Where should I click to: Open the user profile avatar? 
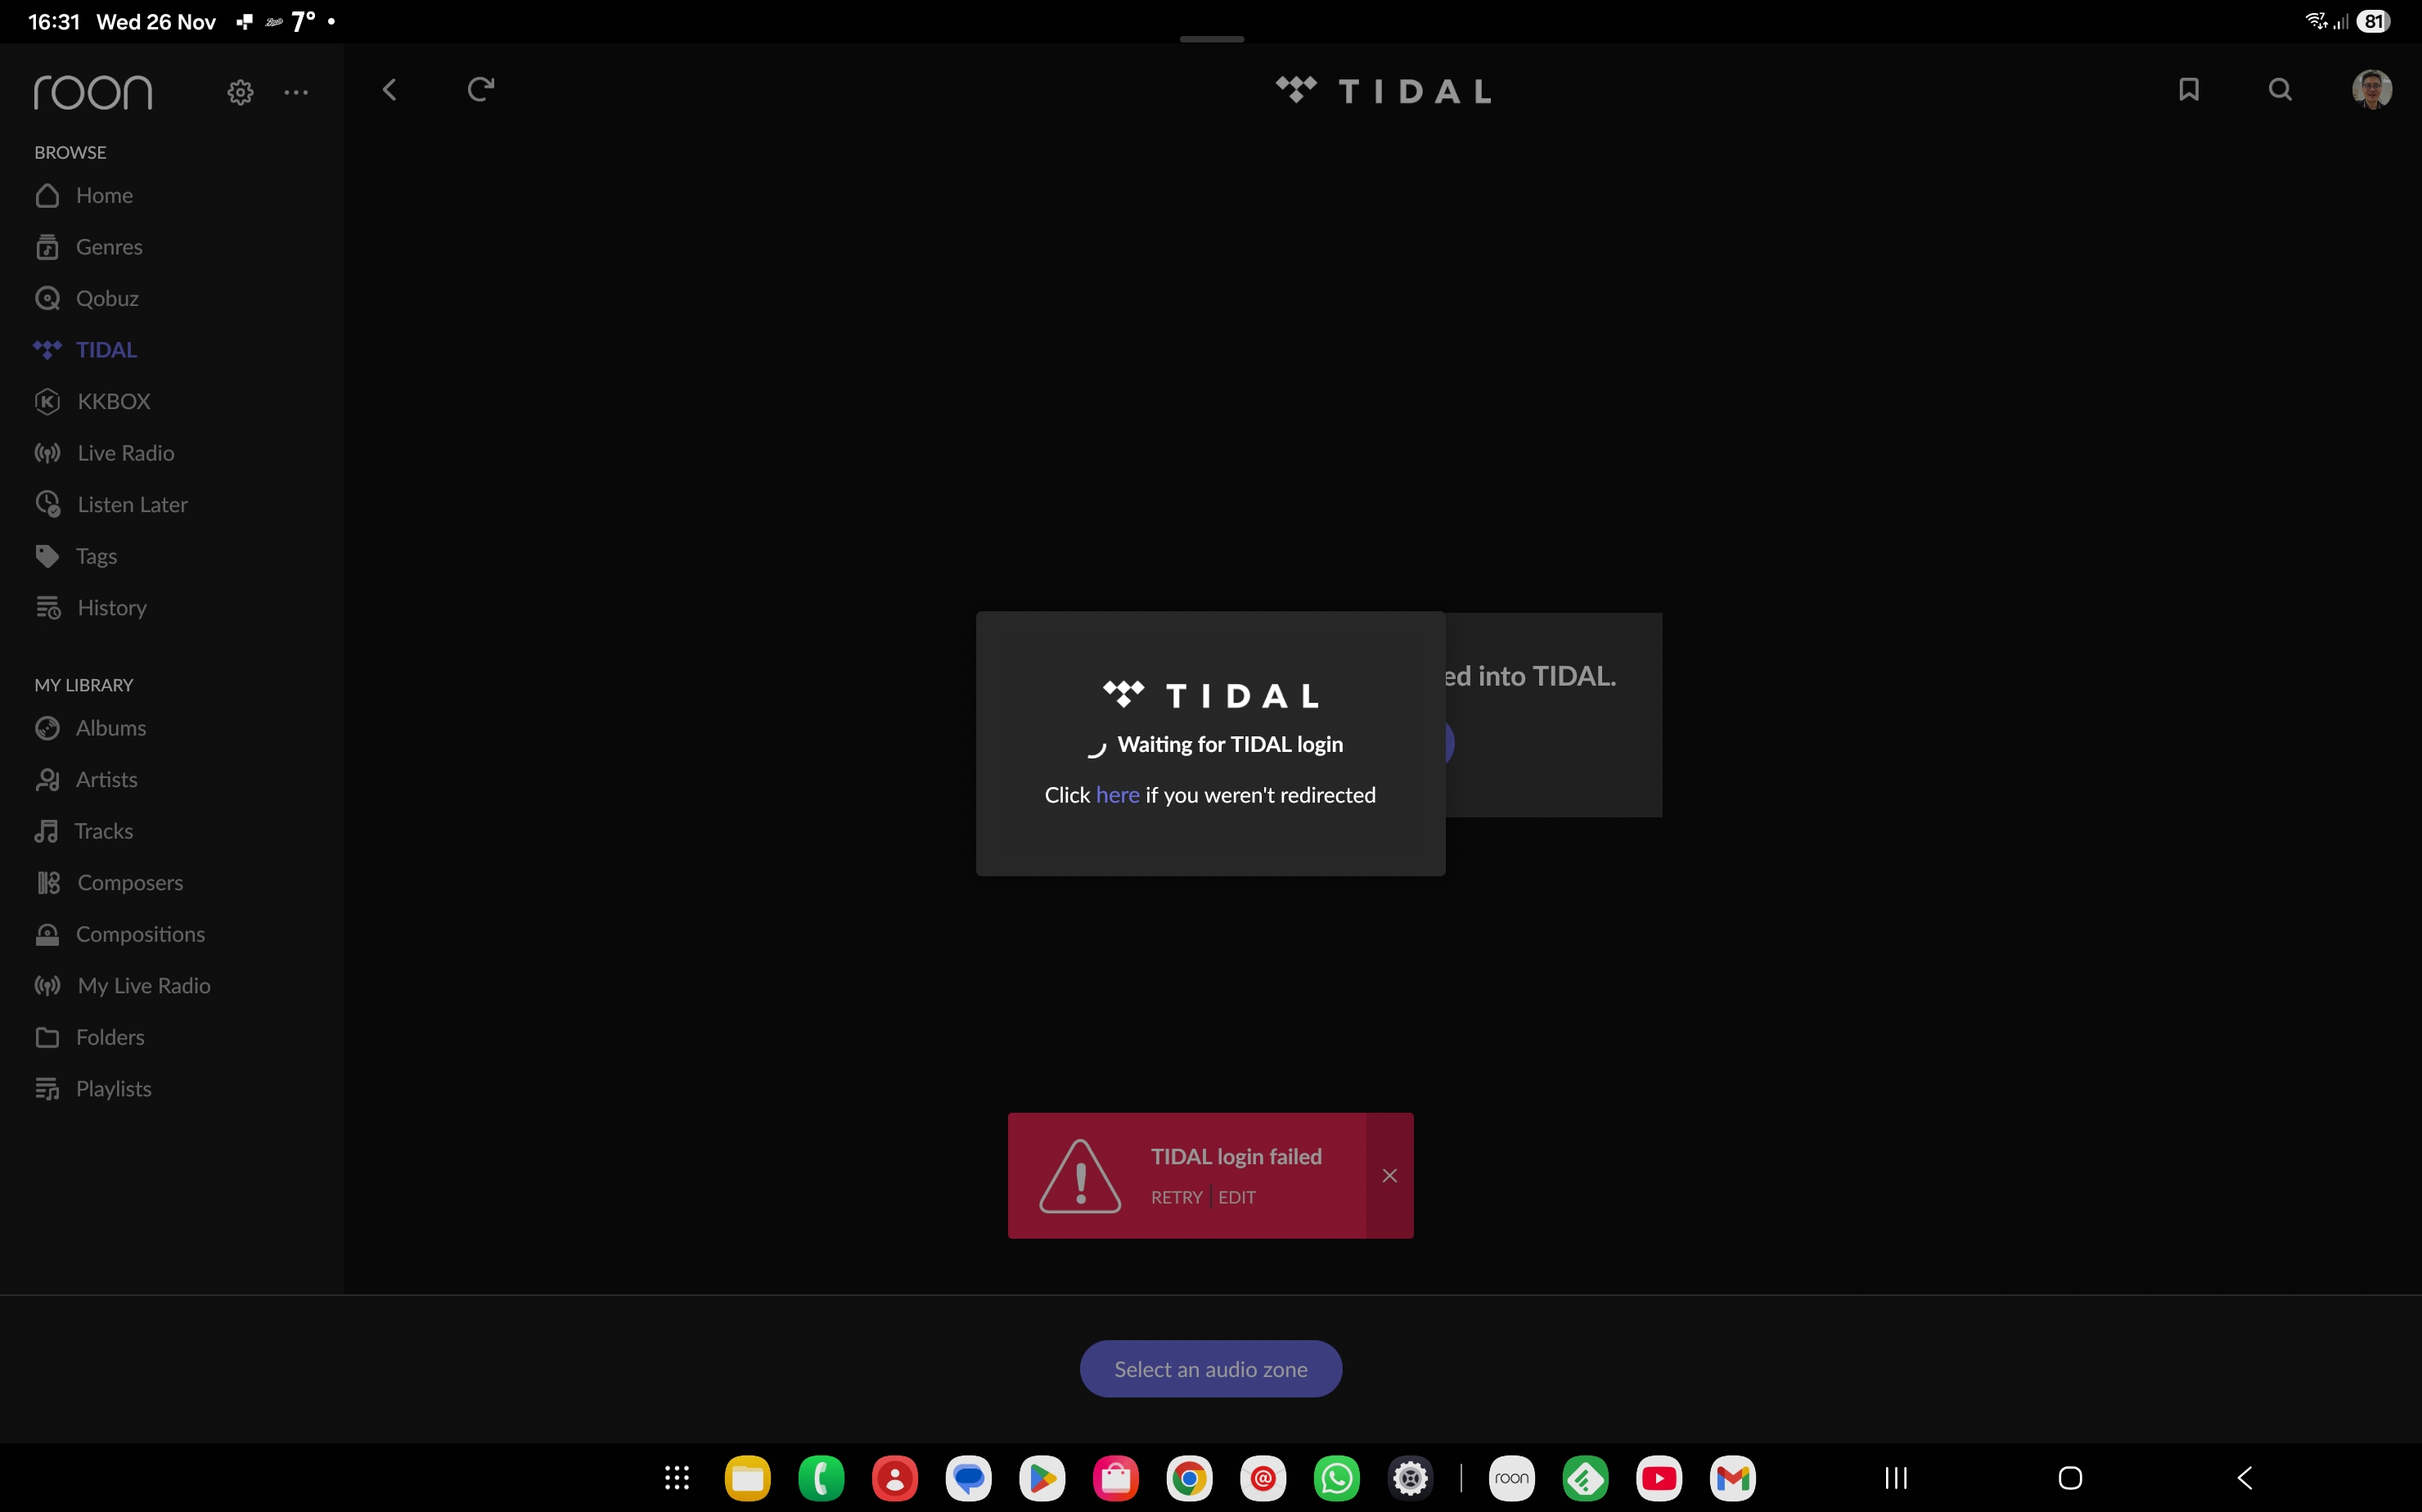click(x=2371, y=90)
